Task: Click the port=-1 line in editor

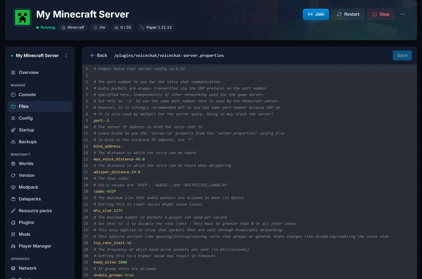Action: (101, 120)
